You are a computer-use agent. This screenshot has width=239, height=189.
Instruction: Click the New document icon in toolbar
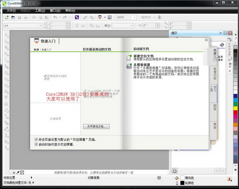(7, 17)
